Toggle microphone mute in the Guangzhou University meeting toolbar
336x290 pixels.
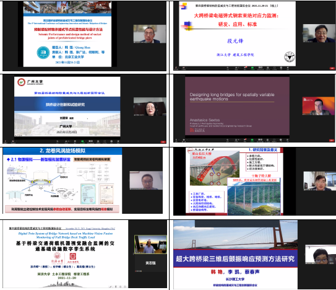6,141
